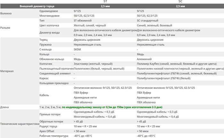Select the 'SC стандартный' type cell
Viewport: 224px width, 138px height.
148,20
